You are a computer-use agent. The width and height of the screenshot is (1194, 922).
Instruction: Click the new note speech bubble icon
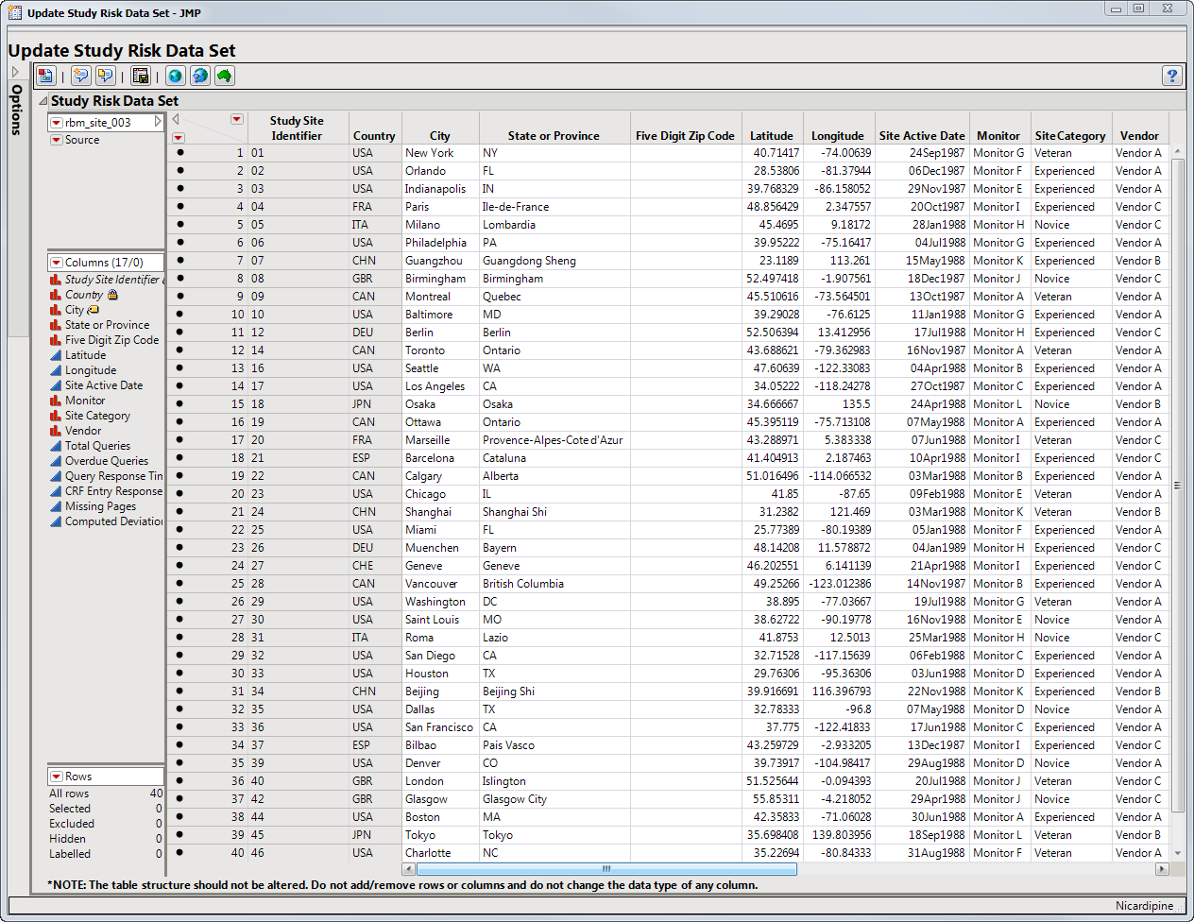click(x=81, y=77)
